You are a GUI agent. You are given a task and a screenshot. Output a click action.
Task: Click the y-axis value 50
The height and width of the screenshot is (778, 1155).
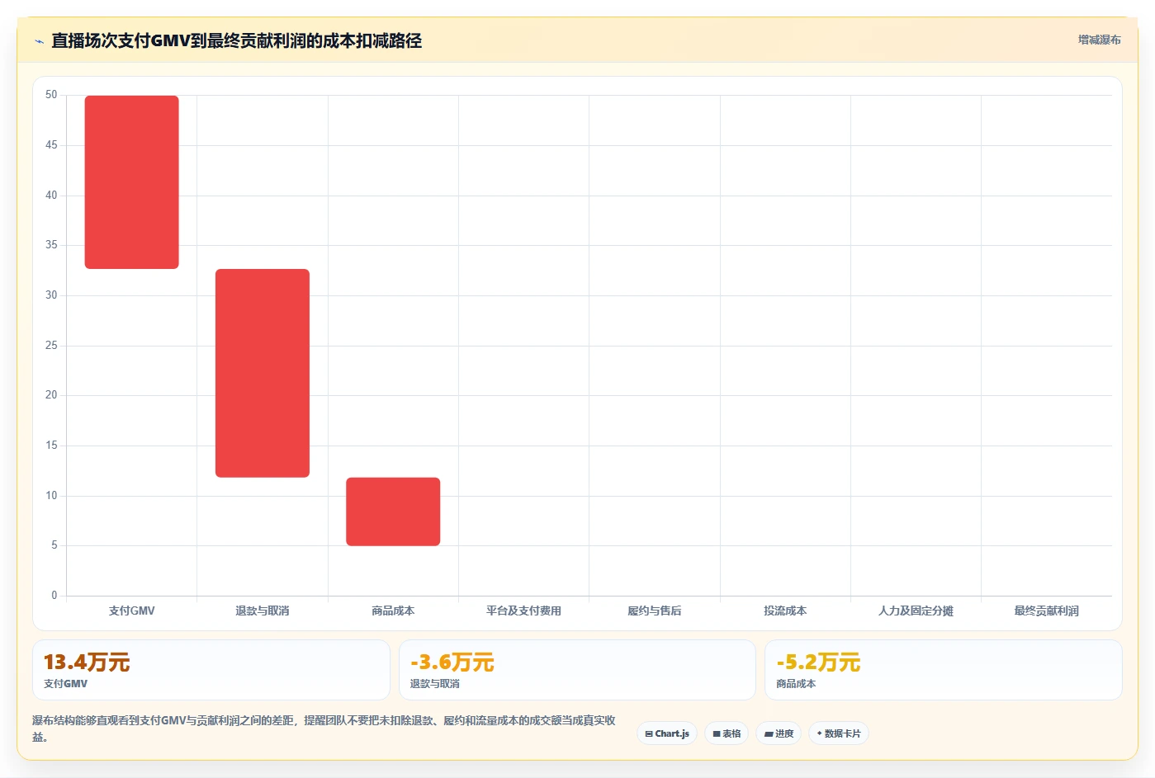[x=51, y=95]
